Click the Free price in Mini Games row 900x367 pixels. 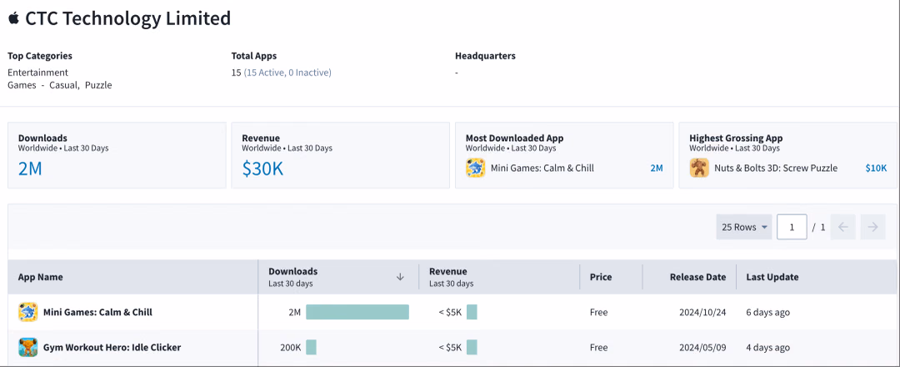(598, 313)
